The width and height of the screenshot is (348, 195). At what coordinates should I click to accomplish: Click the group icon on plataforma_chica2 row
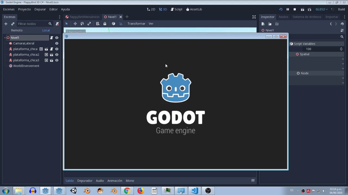pos(46,55)
